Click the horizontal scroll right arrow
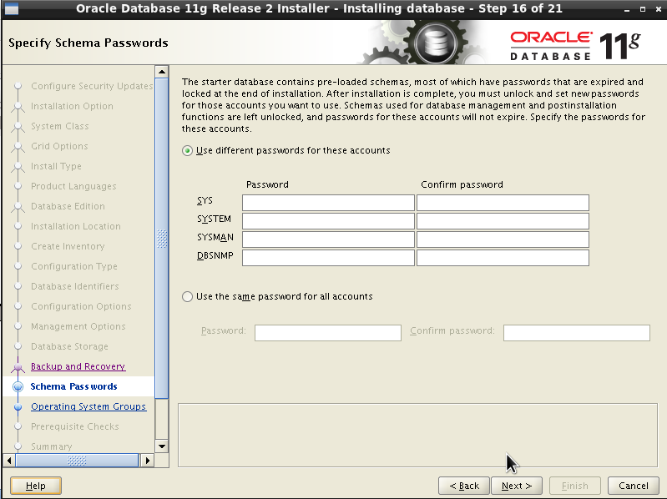 point(147,461)
